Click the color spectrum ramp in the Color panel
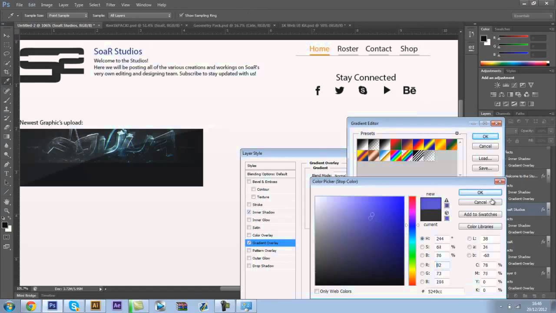The height and width of the screenshot is (313, 556). tap(515, 63)
